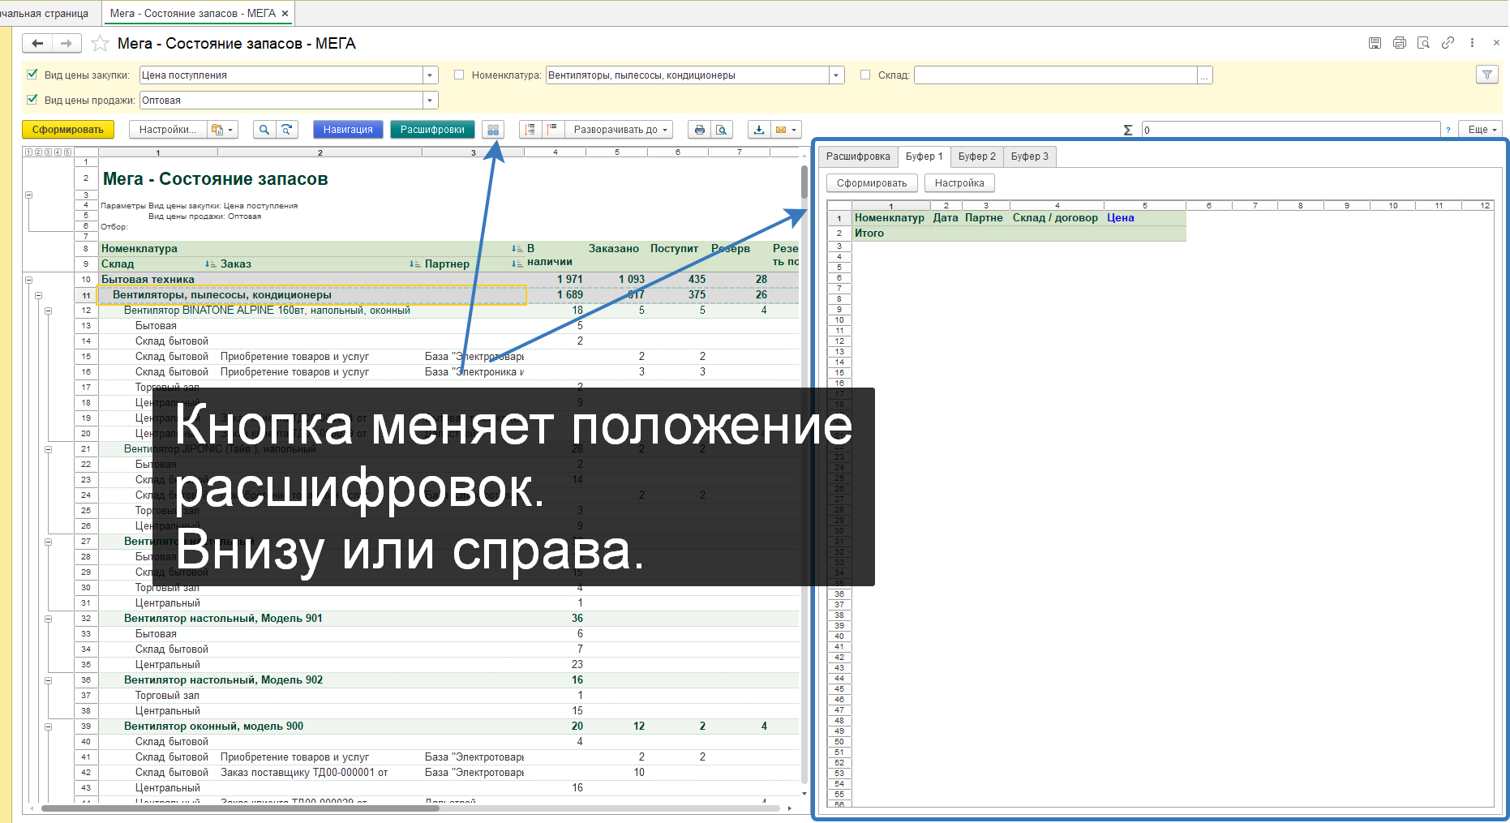Click the Склад input field
The width and height of the screenshot is (1510, 823).
coord(1056,75)
